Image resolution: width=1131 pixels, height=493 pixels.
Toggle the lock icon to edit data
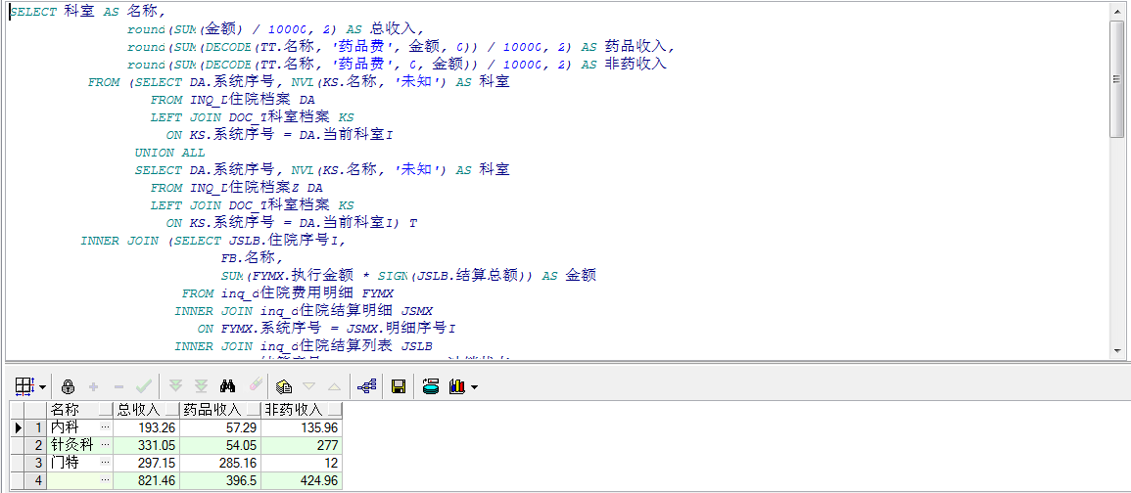pyautogui.click(x=68, y=386)
